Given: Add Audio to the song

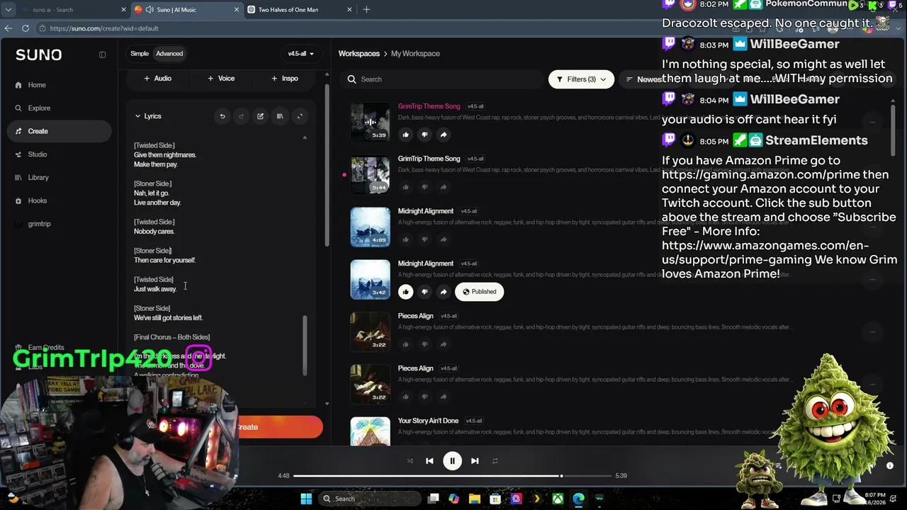Looking at the screenshot, I should [x=158, y=79].
